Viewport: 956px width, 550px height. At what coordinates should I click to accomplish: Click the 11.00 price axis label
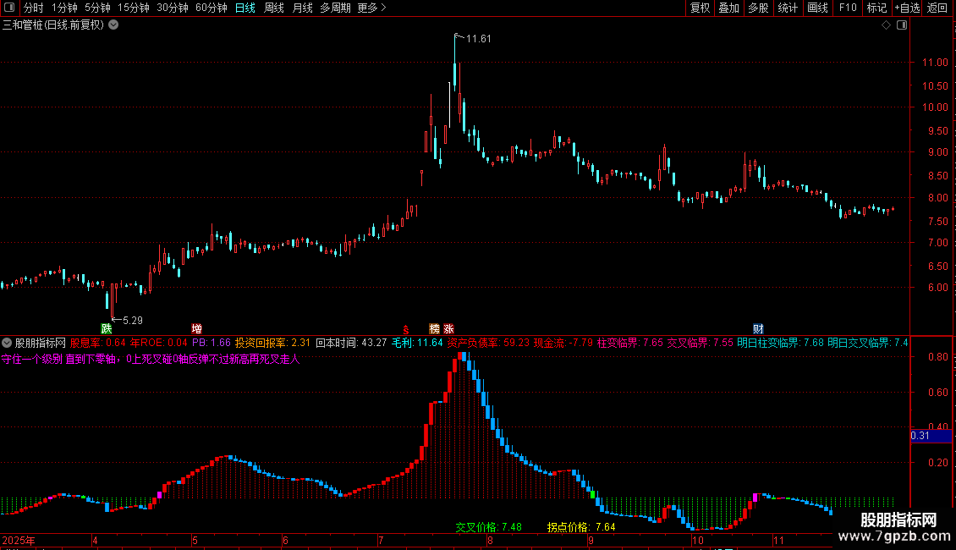coord(935,63)
